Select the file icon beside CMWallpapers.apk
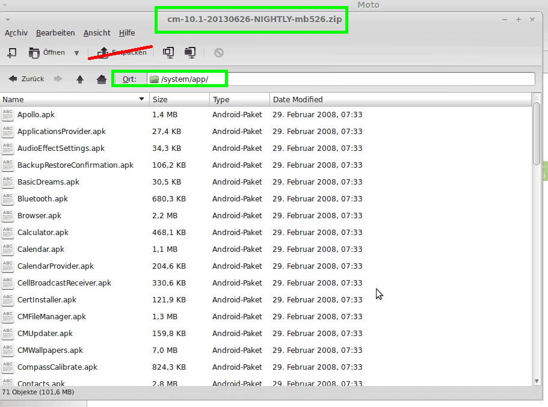 8,350
